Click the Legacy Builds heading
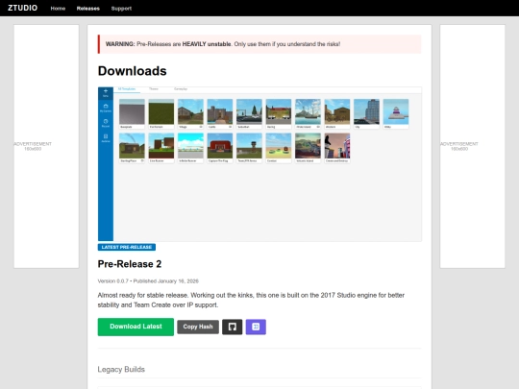 121,369
